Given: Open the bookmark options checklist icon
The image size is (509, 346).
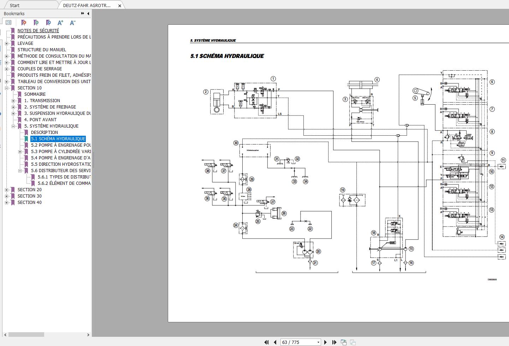Looking at the screenshot, I should [x=8, y=23].
